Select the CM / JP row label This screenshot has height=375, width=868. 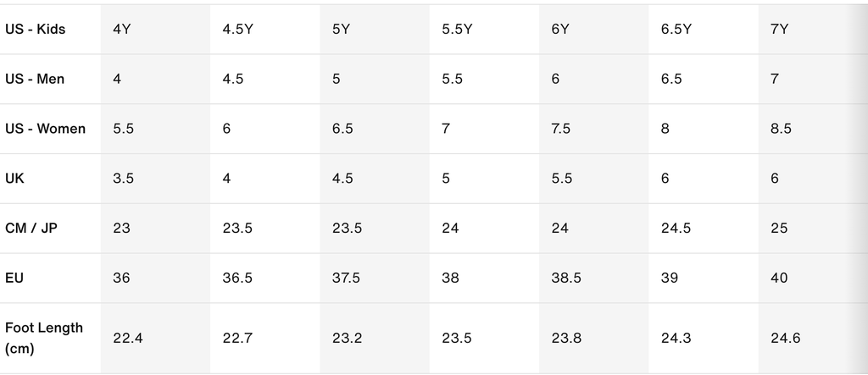pos(31,228)
